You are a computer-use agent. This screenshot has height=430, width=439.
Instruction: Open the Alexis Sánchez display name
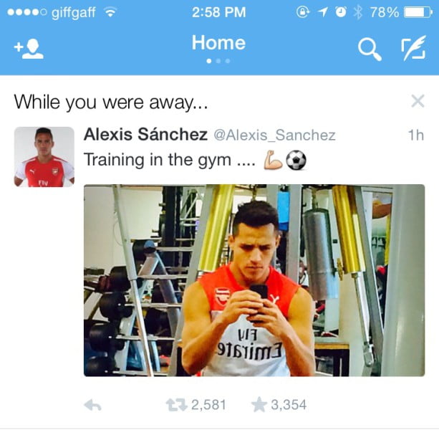tap(145, 134)
